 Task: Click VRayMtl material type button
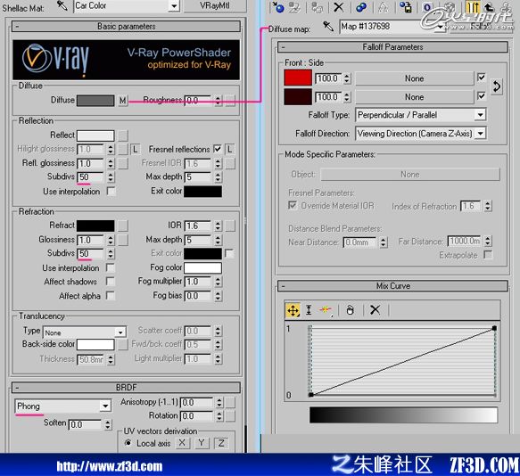(215, 5)
